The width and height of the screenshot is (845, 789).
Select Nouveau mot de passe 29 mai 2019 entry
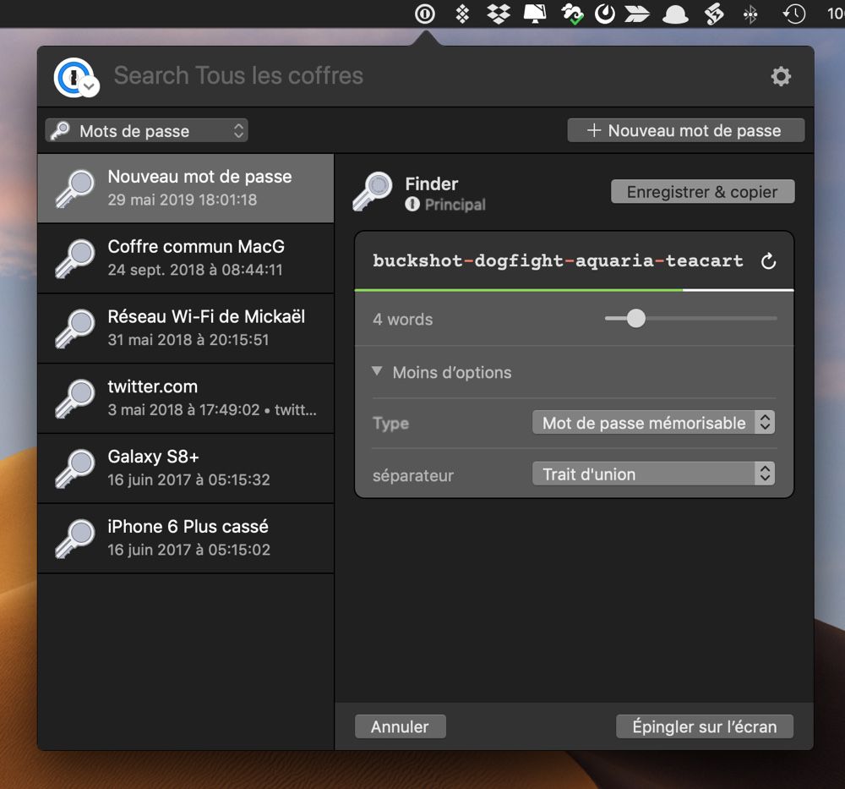tap(186, 189)
